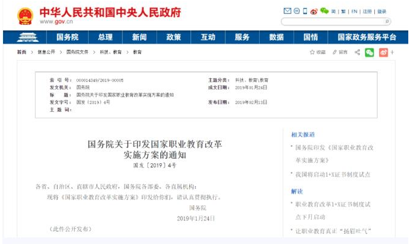Go to 国务院文件 in breadcrumb
The width and height of the screenshot is (418, 244).
[77, 52]
